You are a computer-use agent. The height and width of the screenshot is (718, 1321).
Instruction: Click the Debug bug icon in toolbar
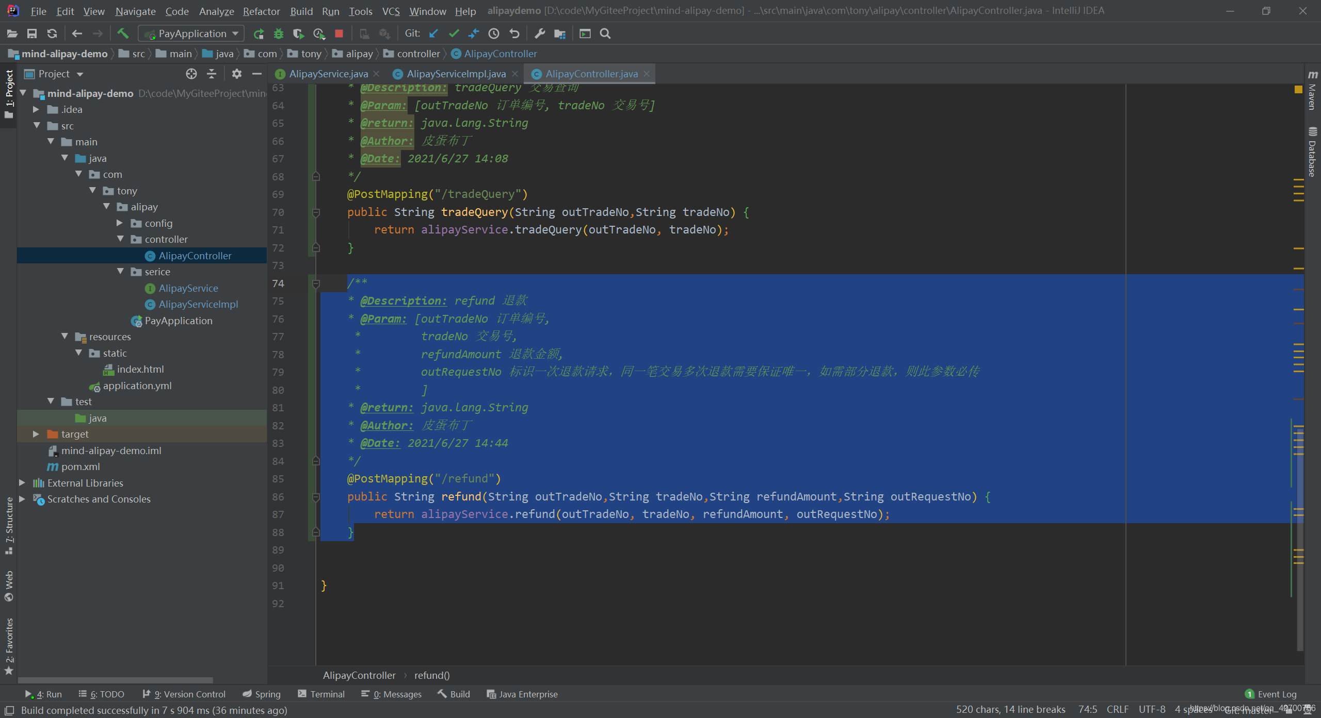[x=279, y=34]
